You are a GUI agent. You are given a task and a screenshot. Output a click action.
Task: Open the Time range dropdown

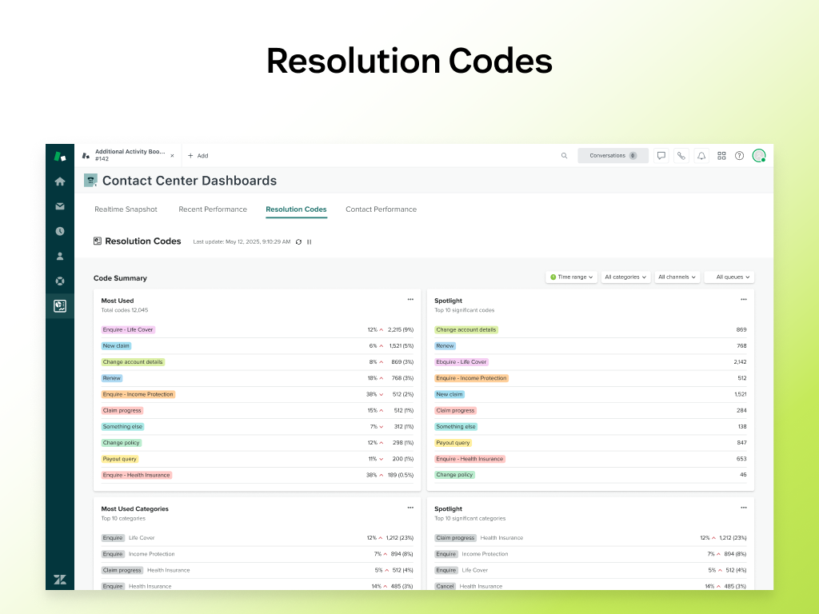coord(572,277)
